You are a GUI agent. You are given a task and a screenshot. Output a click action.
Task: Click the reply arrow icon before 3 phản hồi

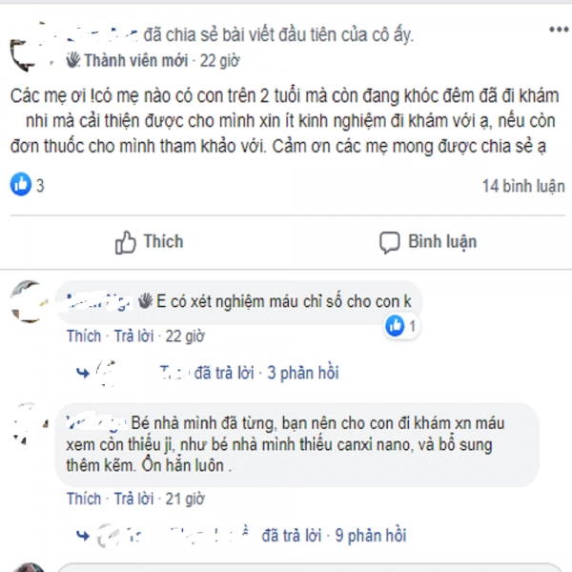pyautogui.click(x=83, y=373)
